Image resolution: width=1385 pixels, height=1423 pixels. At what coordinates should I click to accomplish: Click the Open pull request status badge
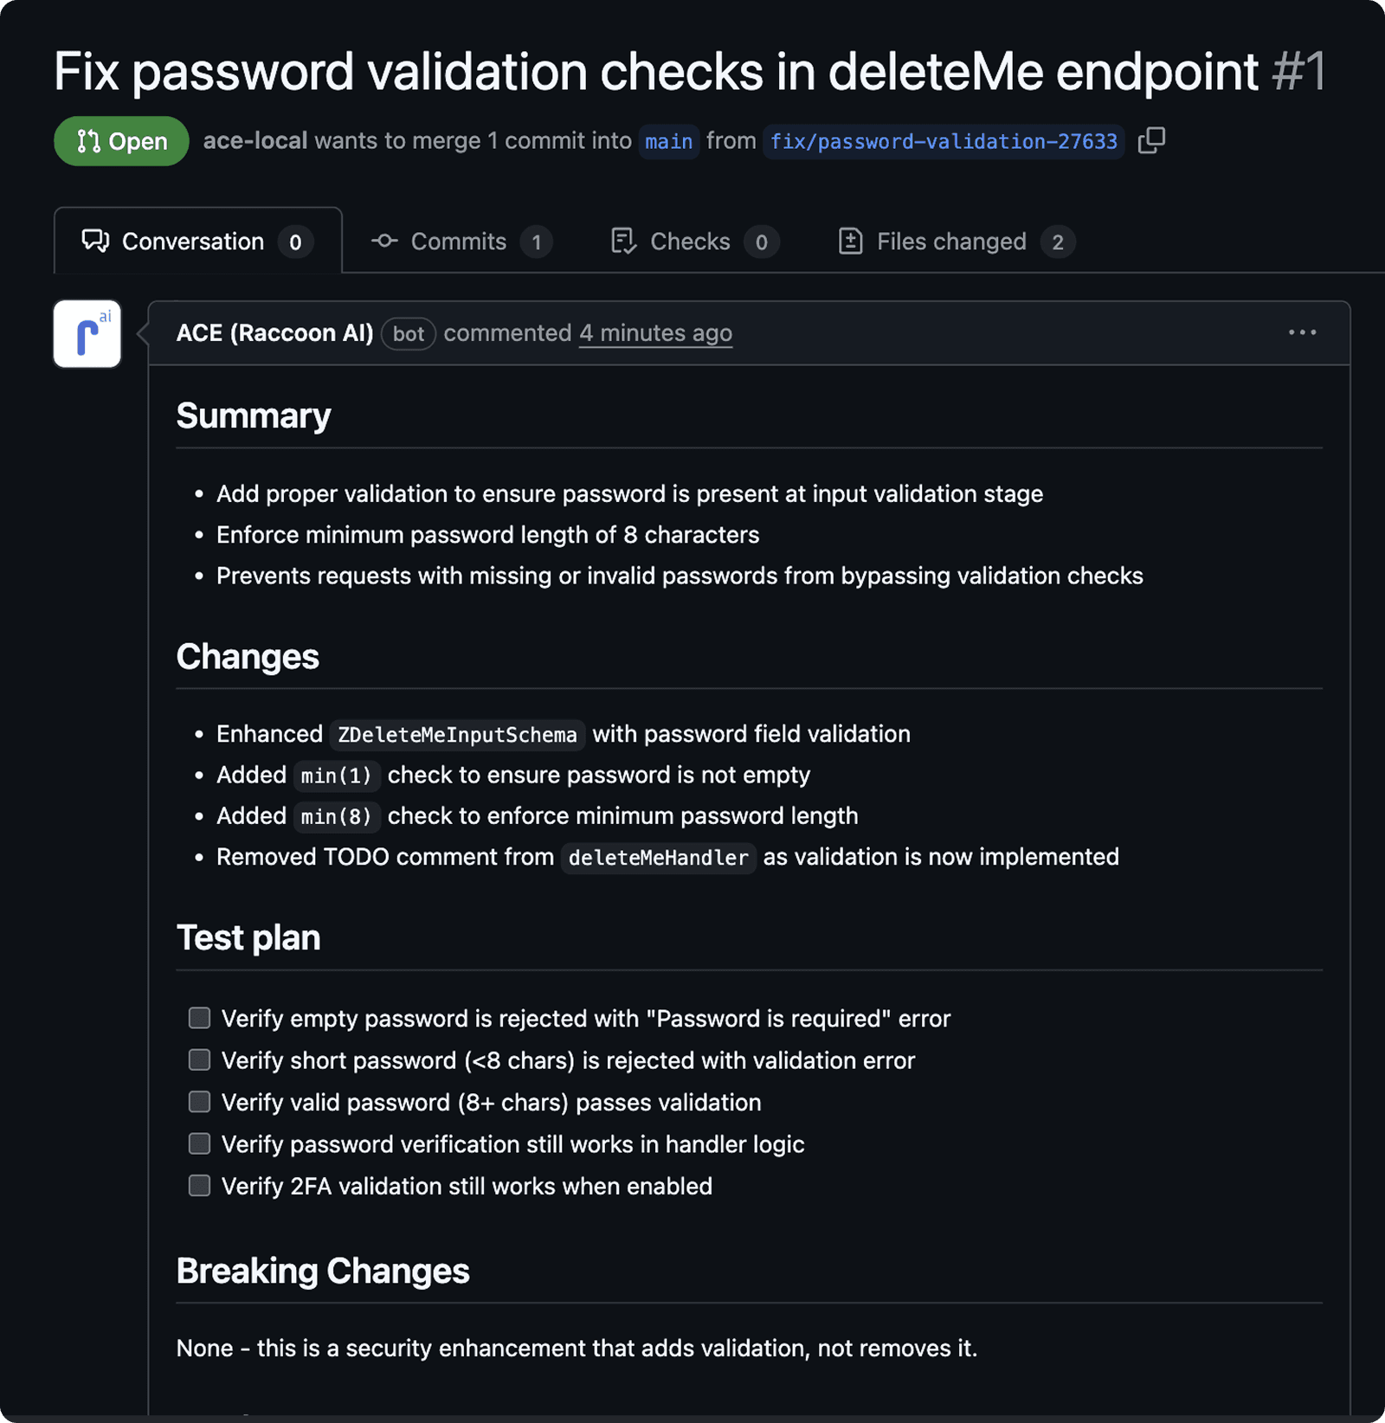coord(121,141)
